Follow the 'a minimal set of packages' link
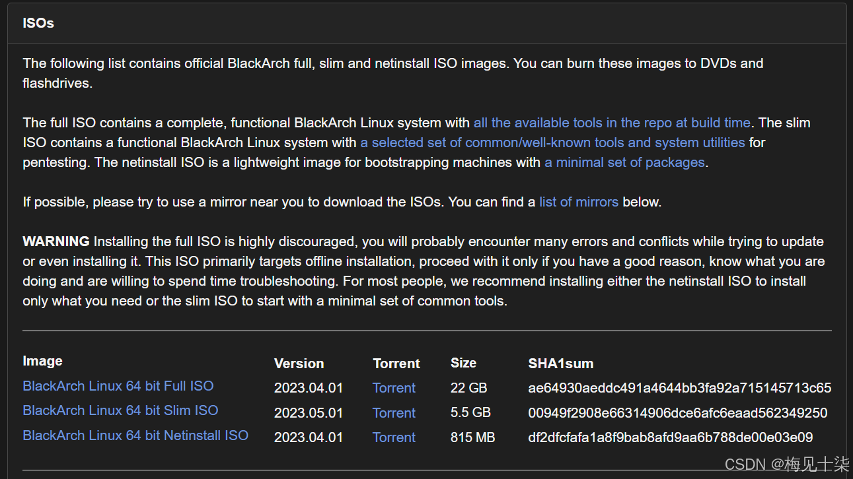 coord(624,162)
